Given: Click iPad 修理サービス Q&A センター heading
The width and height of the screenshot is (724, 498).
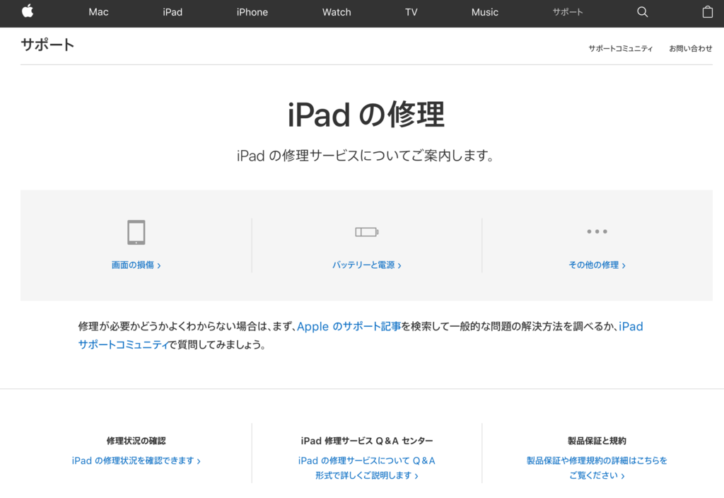Looking at the screenshot, I should point(367,441).
